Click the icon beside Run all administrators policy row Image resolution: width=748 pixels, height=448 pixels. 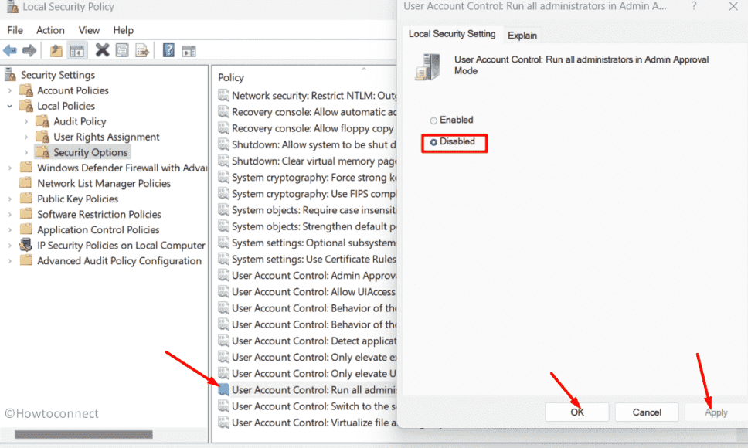[223, 389]
